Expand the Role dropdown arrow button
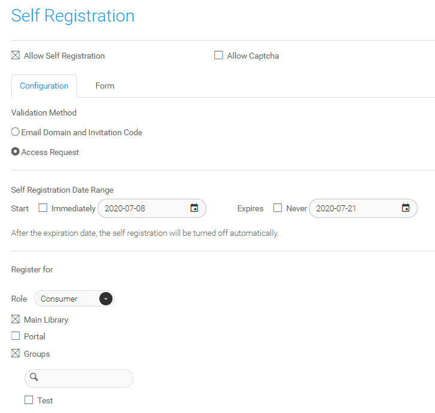 coord(106,299)
